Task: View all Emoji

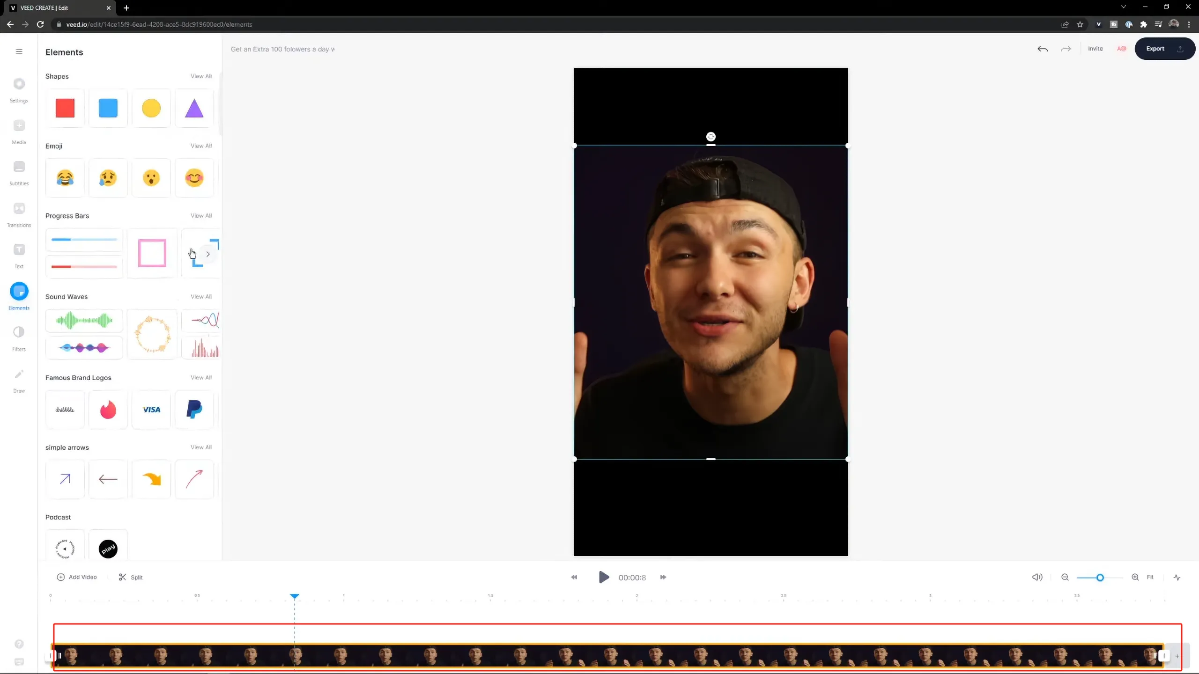Action: [201, 146]
